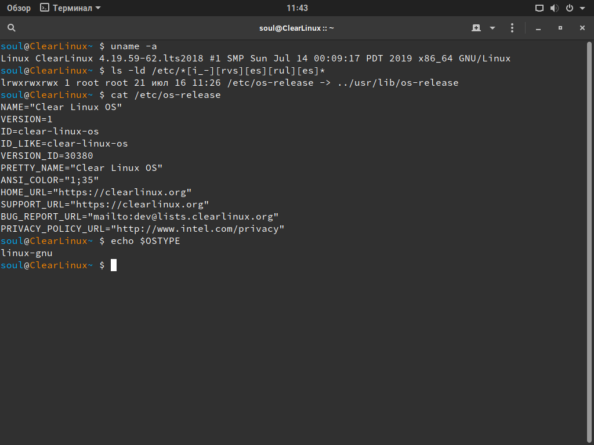Viewport: 594px width, 445px height.
Task: Click the 'VERSION_ID=30380' line
Action: [47, 155]
